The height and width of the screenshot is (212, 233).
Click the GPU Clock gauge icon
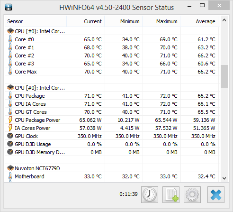[10, 136]
